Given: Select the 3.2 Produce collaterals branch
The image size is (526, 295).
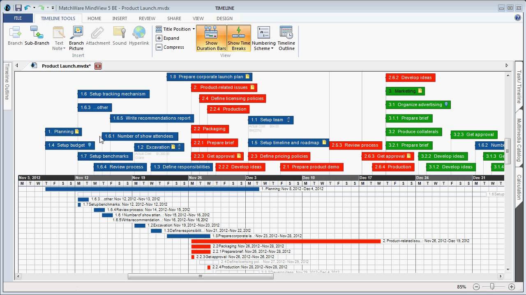Looking at the screenshot, I should [414, 132].
